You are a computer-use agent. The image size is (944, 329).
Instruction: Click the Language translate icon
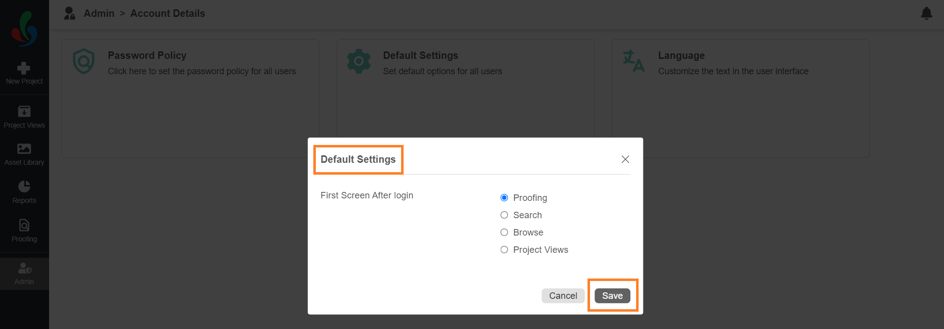[634, 61]
